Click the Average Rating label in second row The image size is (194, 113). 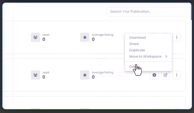coord(103,72)
